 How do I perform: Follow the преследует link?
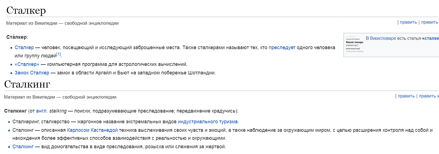tap(282, 47)
